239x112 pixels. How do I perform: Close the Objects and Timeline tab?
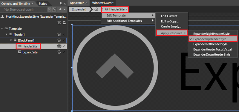click(x=33, y=4)
